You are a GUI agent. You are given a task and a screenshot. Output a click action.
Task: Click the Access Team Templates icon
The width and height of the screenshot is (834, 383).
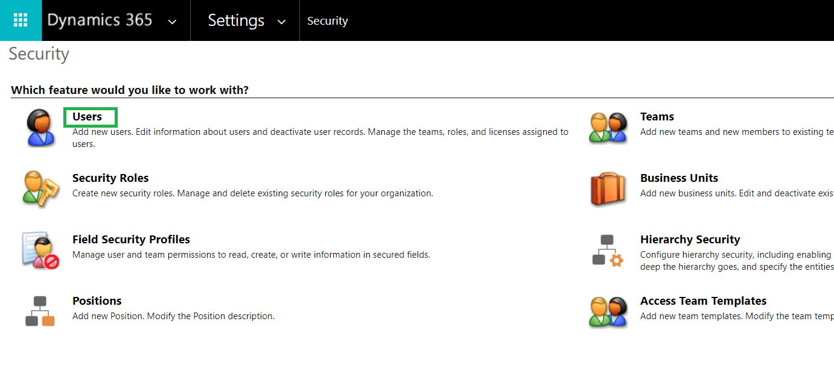coord(608,312)
